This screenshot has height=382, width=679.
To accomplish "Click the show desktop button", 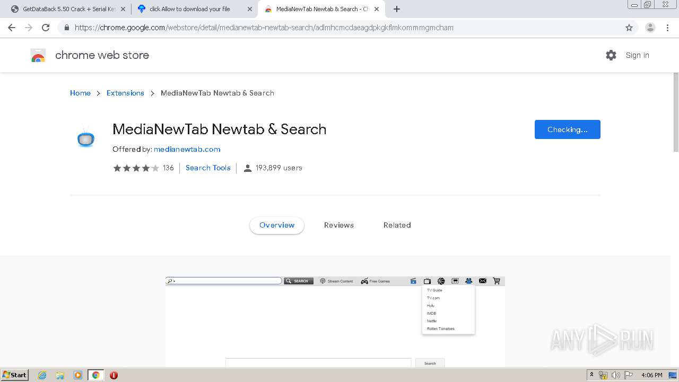I will point(673,375).
